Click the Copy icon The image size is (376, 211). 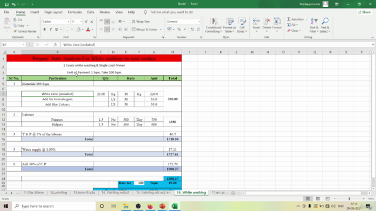pyautogui.click(x=15, y=25)
